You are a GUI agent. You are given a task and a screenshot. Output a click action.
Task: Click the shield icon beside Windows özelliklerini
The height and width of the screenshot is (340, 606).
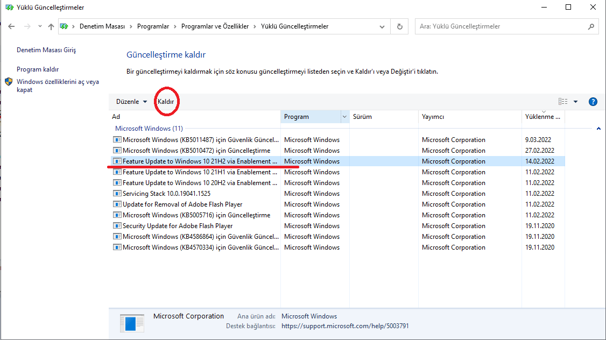[9, 82]
